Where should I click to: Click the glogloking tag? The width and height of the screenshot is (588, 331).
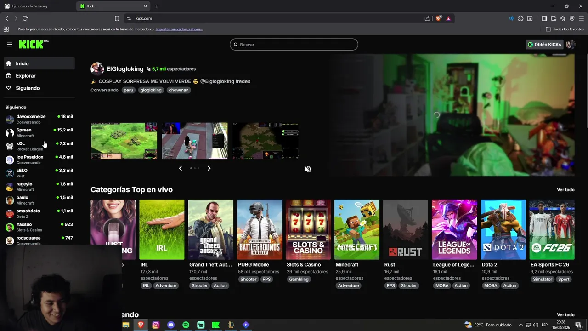click(151, 90)
